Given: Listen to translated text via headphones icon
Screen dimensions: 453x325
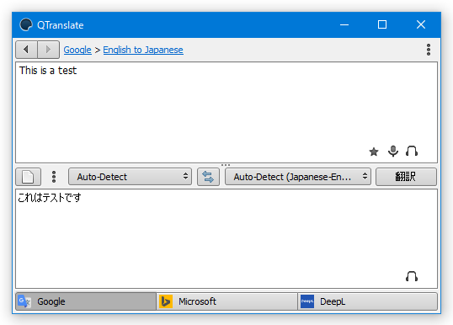Looking at the screenshot, I should click(x=412, y=276).
